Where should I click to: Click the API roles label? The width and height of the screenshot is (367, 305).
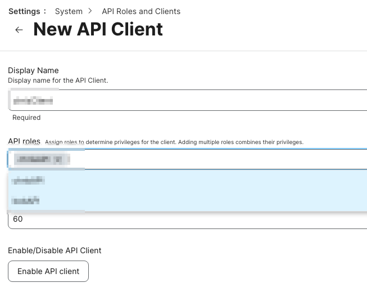coord(24,141)
